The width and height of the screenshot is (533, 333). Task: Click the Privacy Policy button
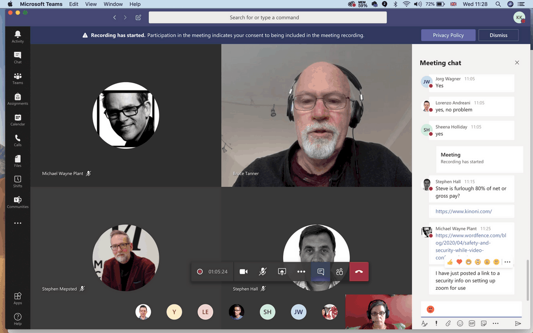pyautogui.click(x=448, y=35)
